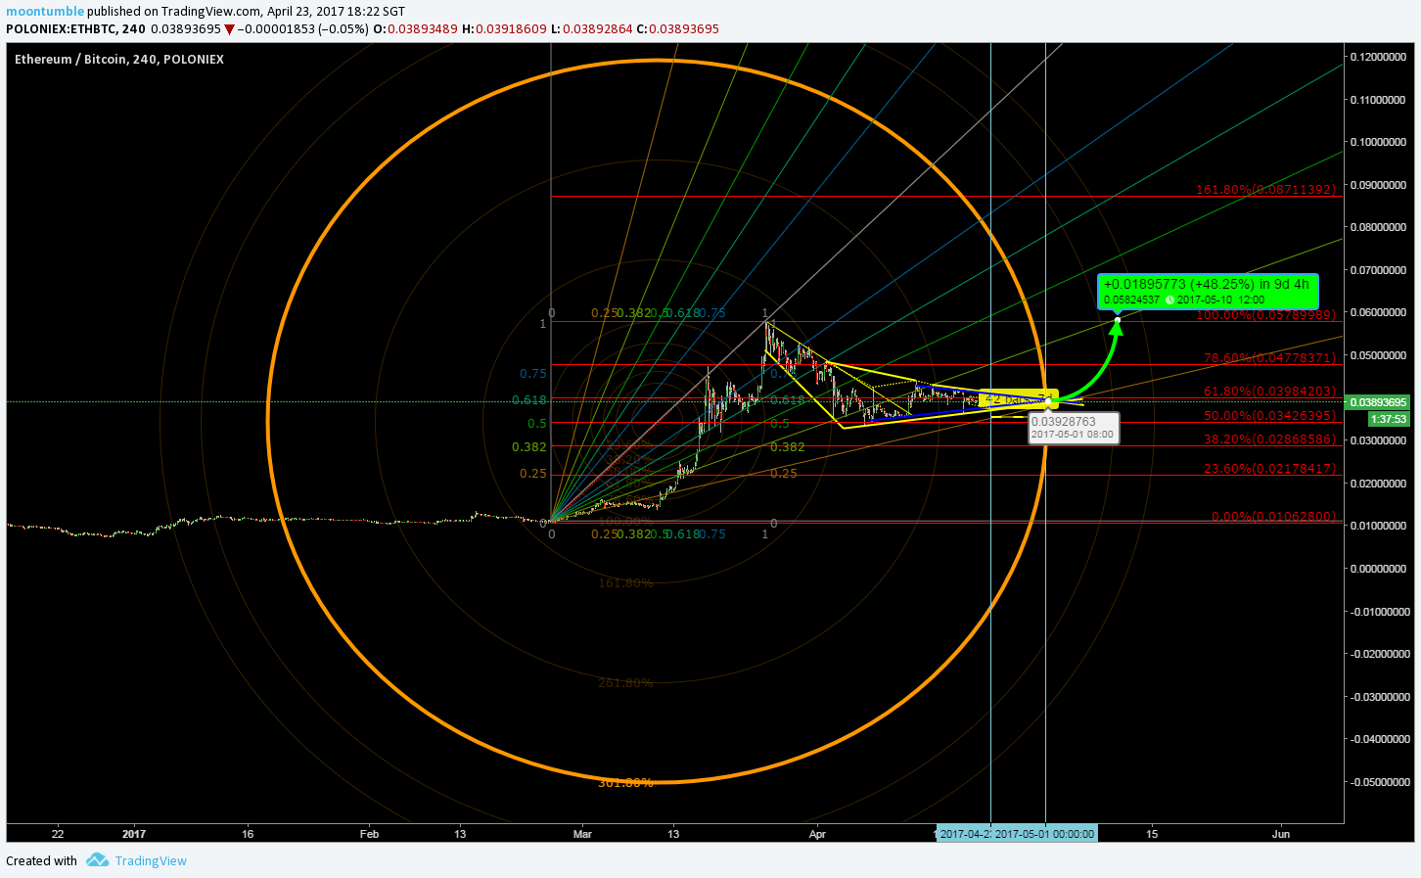
Task: Click the green +48.25% price projection label
Action: (x=1208, y=292)
